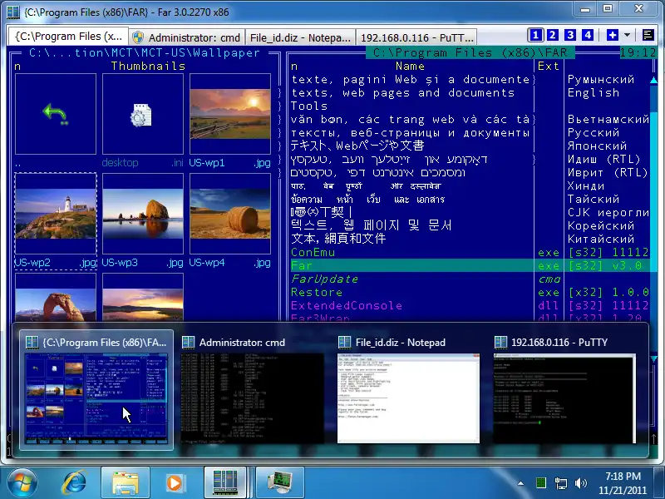
Task: Choose the Far preview in the taskbar popup
Action: coord(96,389)
